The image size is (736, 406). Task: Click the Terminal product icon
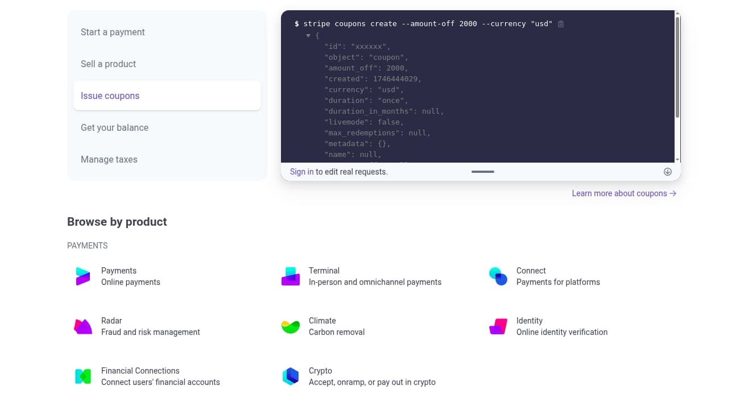point(291,276)
